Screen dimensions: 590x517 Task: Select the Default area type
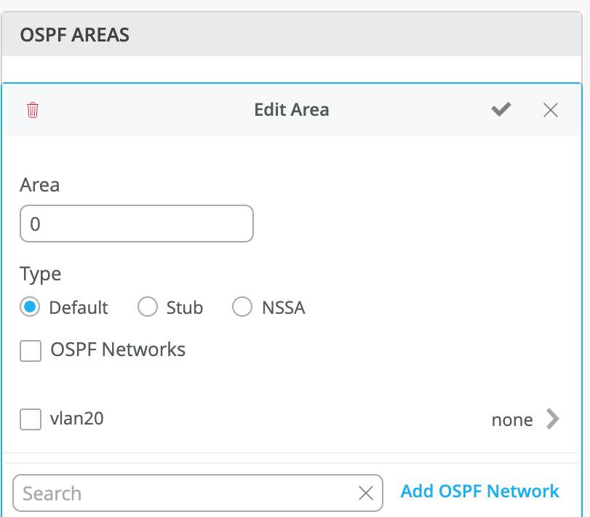(x=30, y=307)
